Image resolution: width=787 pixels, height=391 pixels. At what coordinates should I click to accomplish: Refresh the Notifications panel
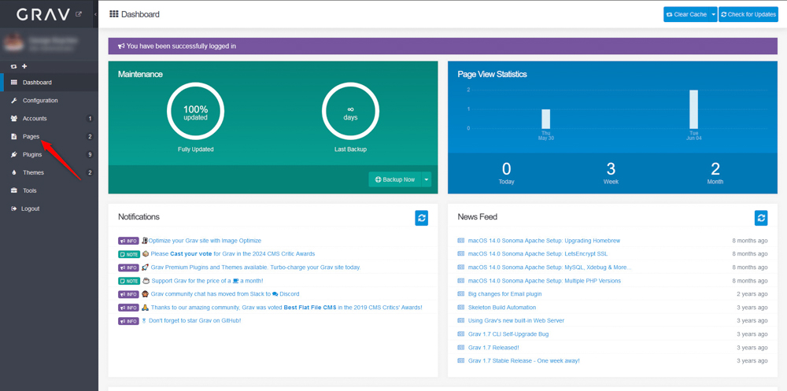pos(422,218)
